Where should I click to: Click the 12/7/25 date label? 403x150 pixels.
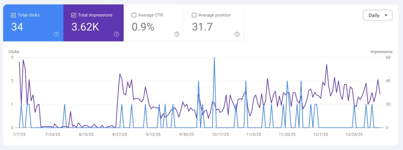[x=320, y=134]
